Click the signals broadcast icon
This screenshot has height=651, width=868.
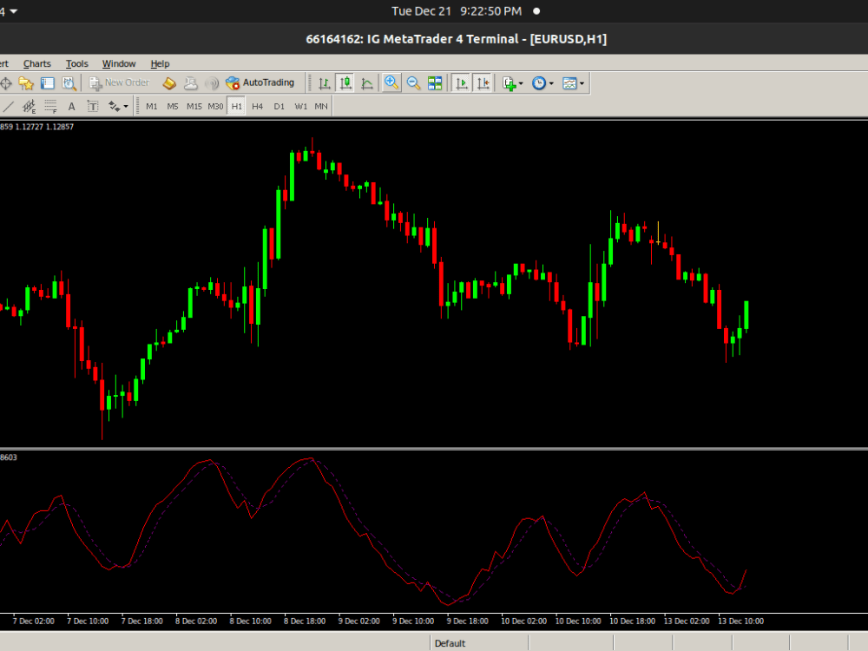(x=212, y=83)
